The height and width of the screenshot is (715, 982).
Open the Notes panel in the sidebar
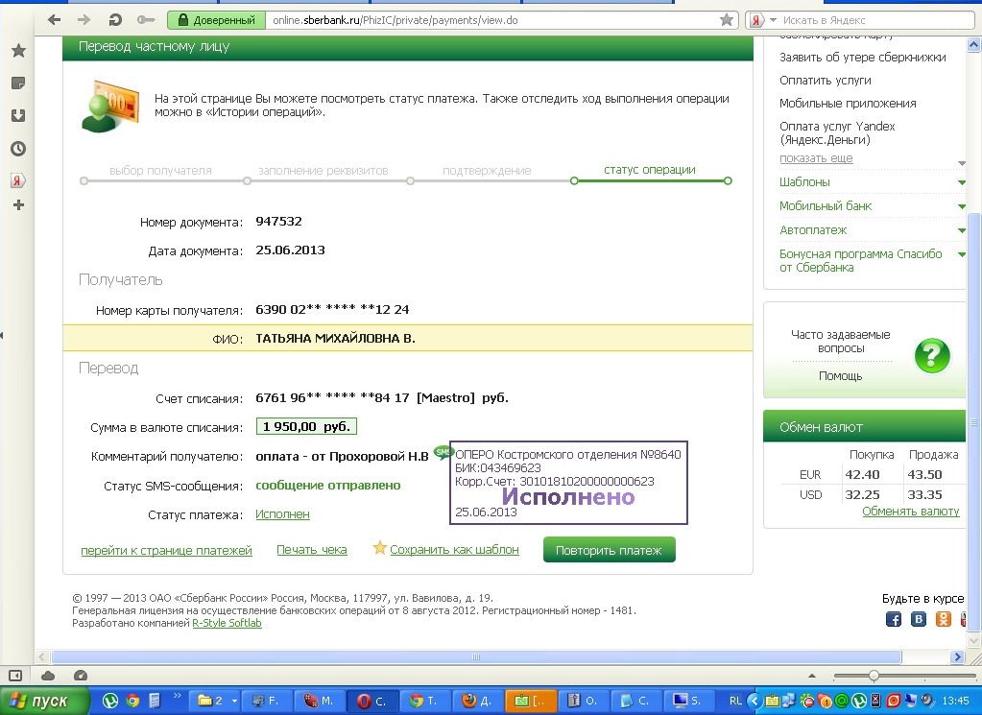pos(18,83)
